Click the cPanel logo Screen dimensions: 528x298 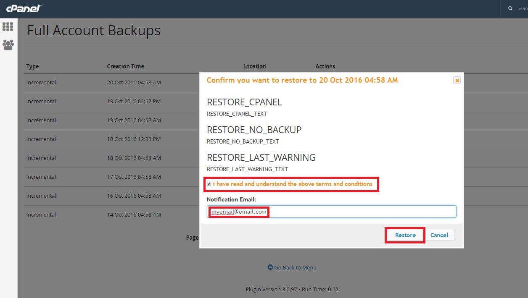tap(24, 8)
